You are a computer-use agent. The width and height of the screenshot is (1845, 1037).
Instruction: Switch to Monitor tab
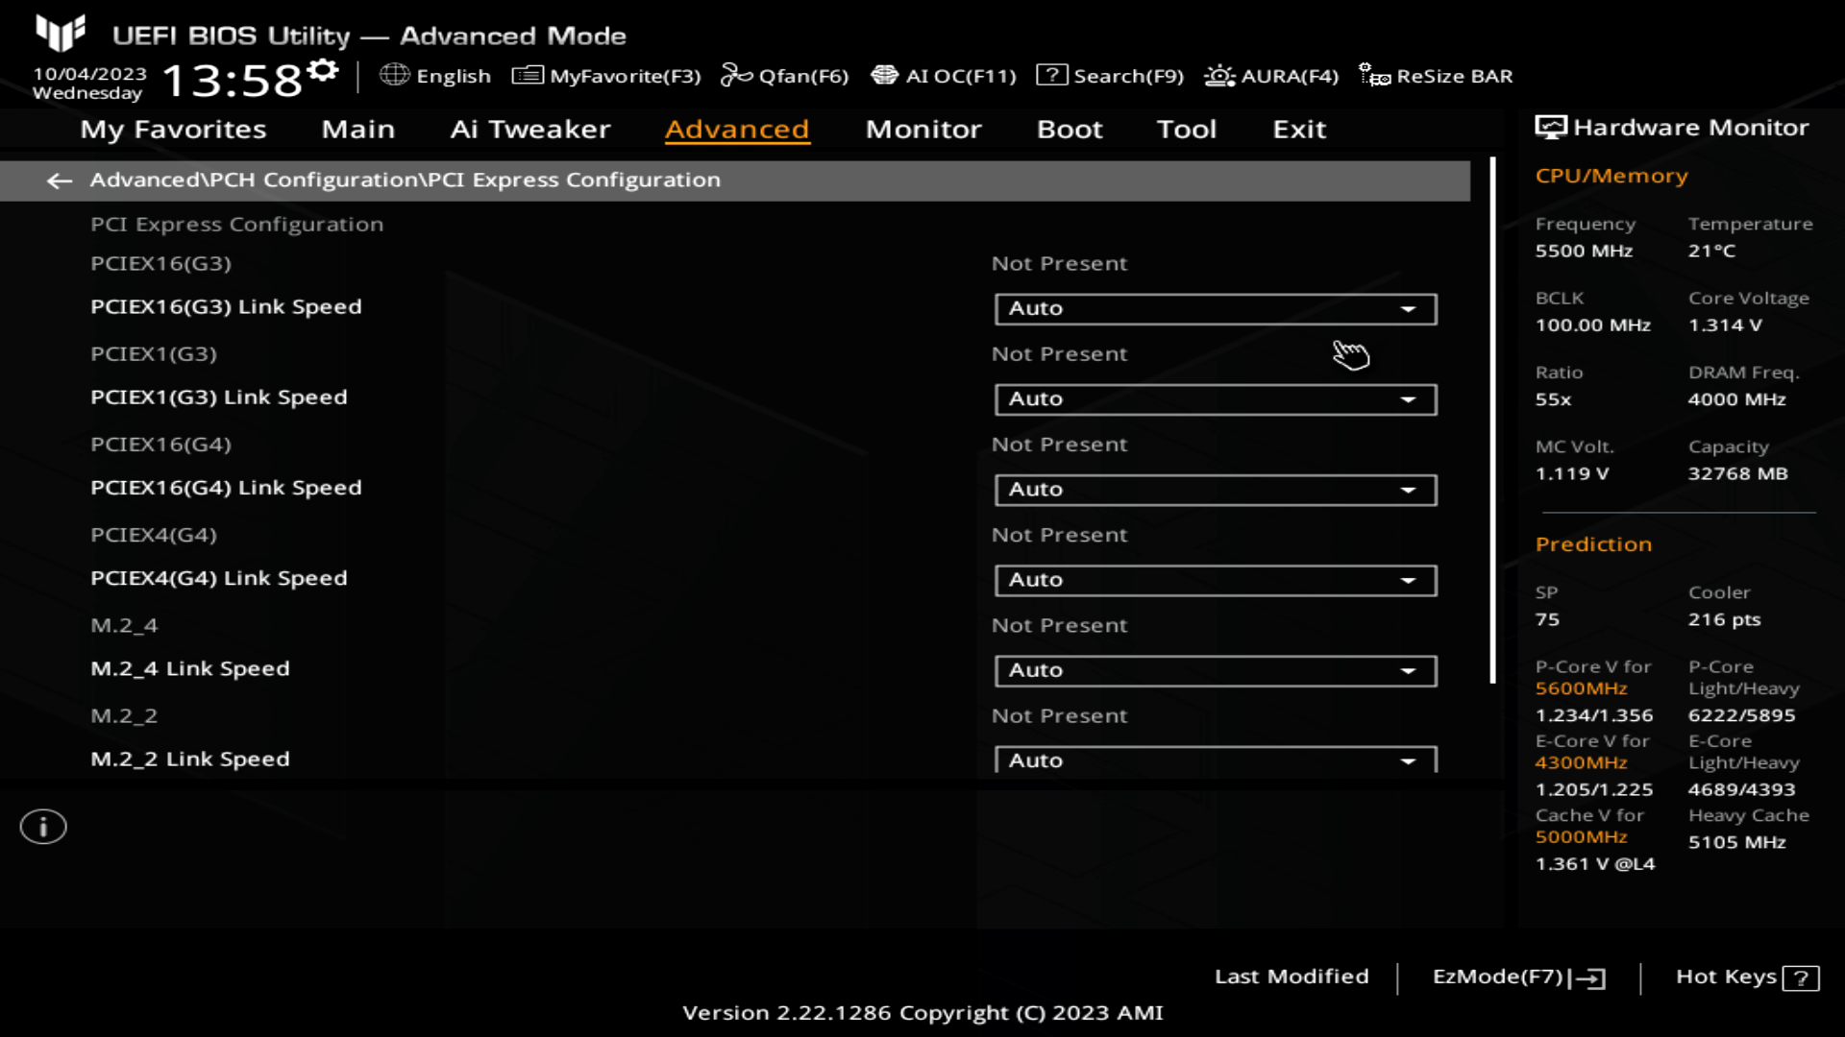click(x=923, y=127)
